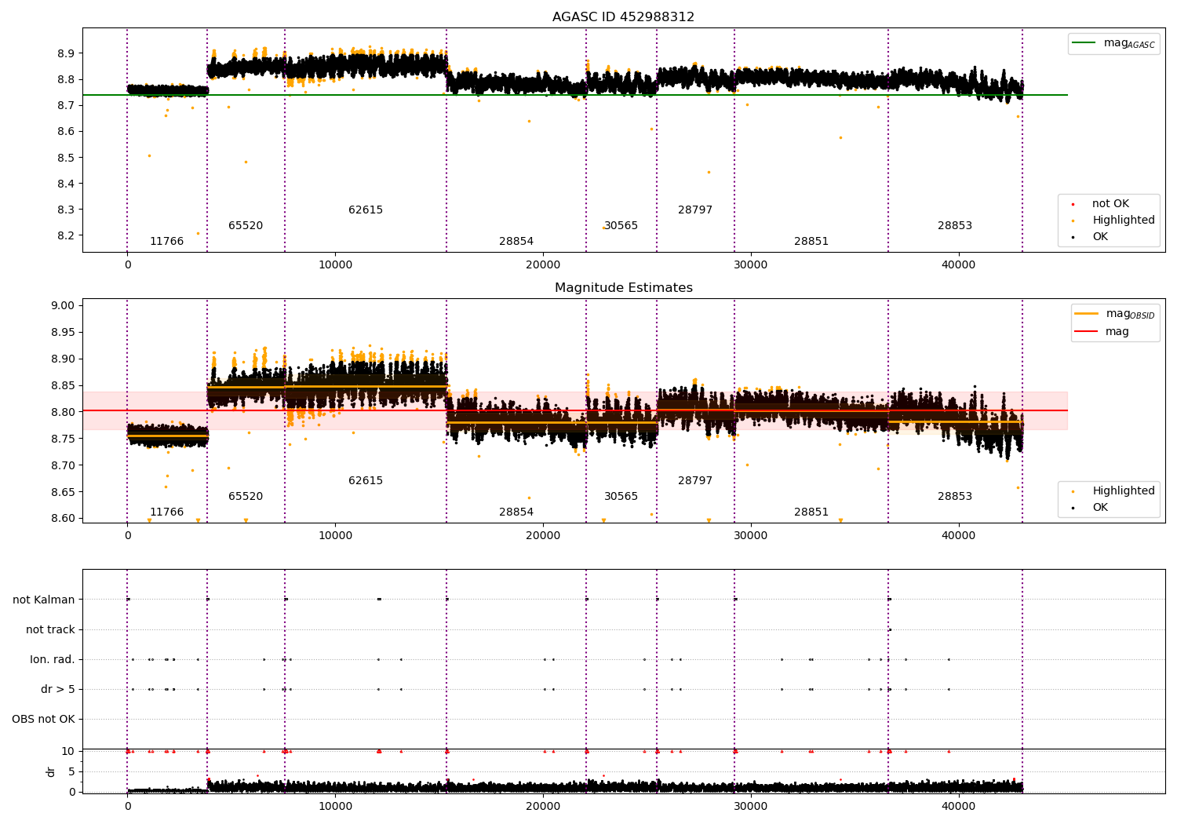Select the Magnitude Estimates plot title
Image resolution: width=1177 pixels, height=824 pixels.
coord(623,288)
